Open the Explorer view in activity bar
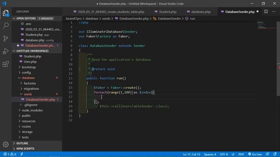Screen dimensions: 280x157 pyautogui.click(x=6, y=13)
